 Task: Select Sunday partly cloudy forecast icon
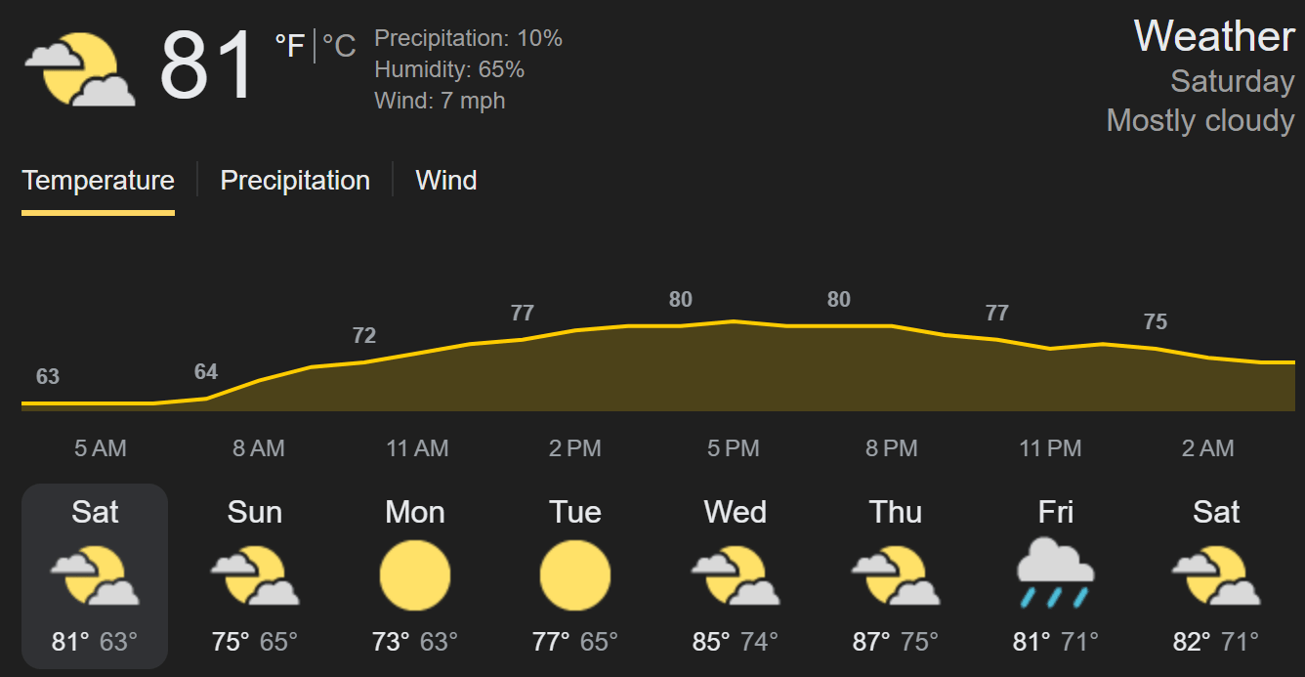tap(255, 575)
